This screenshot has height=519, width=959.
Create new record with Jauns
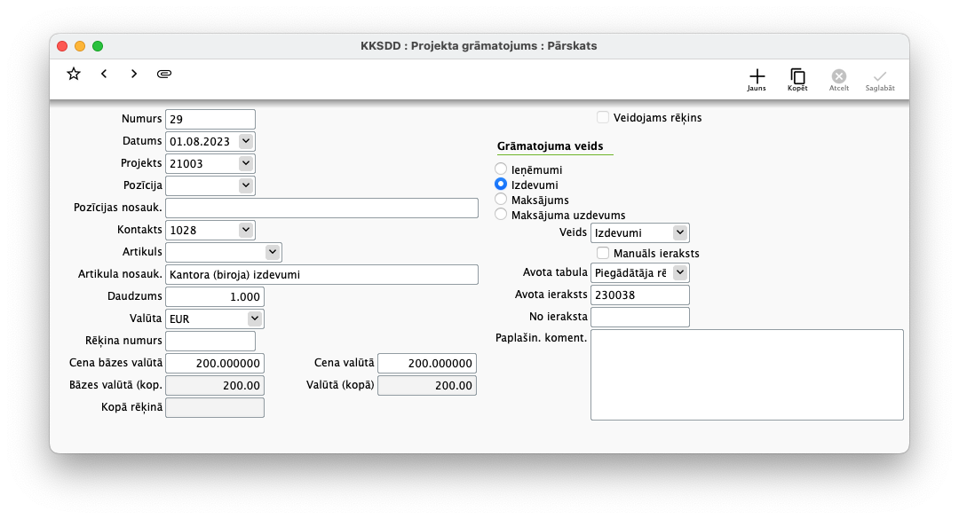[757, 77]
